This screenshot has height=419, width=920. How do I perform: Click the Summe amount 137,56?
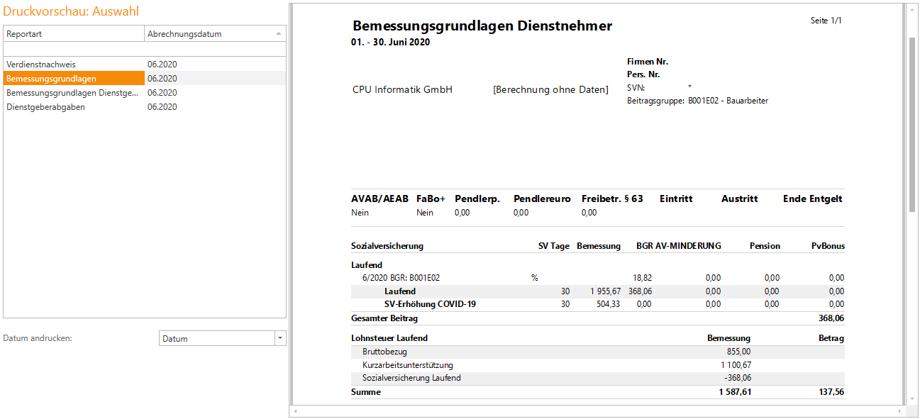click(831, 392)
